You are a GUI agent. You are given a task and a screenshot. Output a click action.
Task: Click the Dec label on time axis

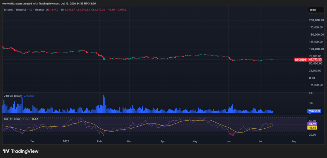pyautogui.click(x=33, y=141)
